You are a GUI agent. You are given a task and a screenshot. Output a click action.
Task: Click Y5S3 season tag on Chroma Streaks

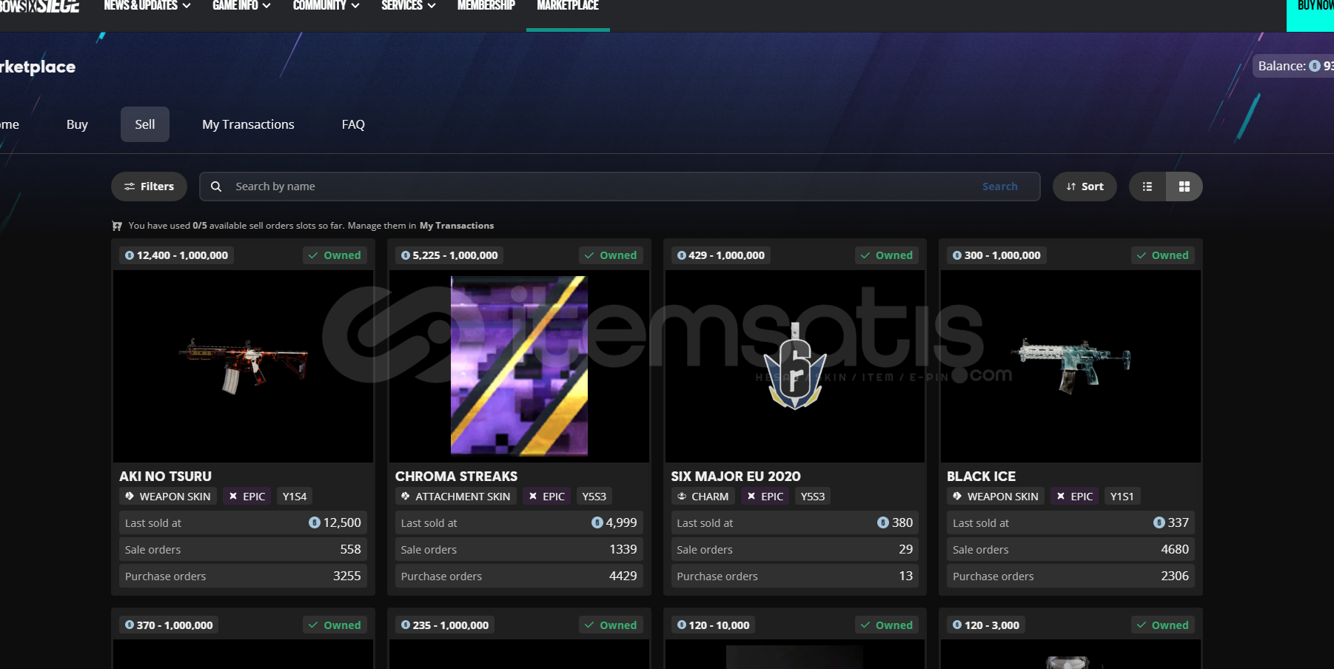click(594, 497)
